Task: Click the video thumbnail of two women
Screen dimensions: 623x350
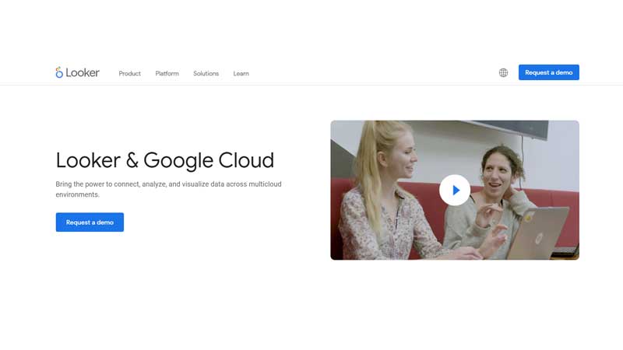Action: pyautogui.click(x=455, y=190)
